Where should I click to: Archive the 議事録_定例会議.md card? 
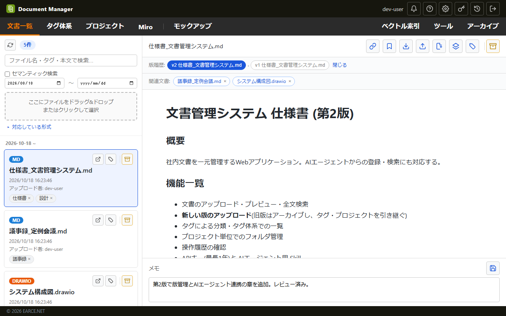coord(127,220)
